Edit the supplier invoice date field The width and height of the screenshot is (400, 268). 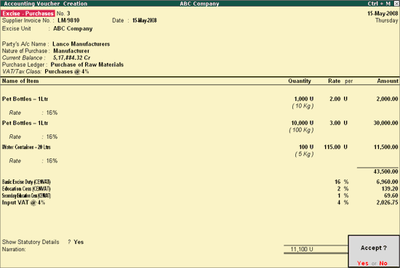(145, 20)
